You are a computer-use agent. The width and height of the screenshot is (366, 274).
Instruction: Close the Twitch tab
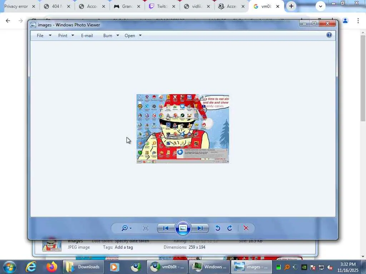(x=173, y=6)
